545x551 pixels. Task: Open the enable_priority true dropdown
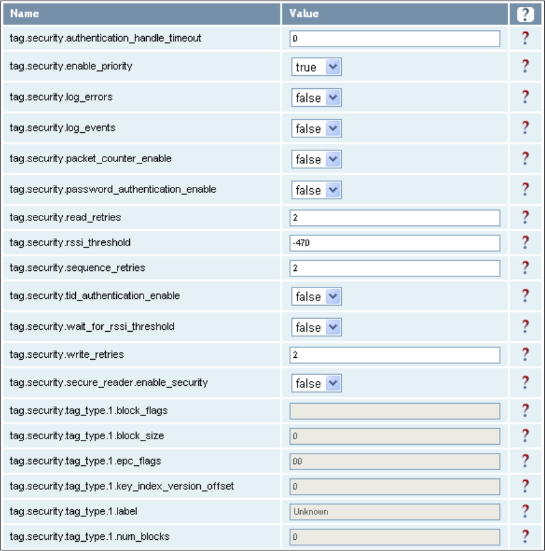(x=316, y=66)
